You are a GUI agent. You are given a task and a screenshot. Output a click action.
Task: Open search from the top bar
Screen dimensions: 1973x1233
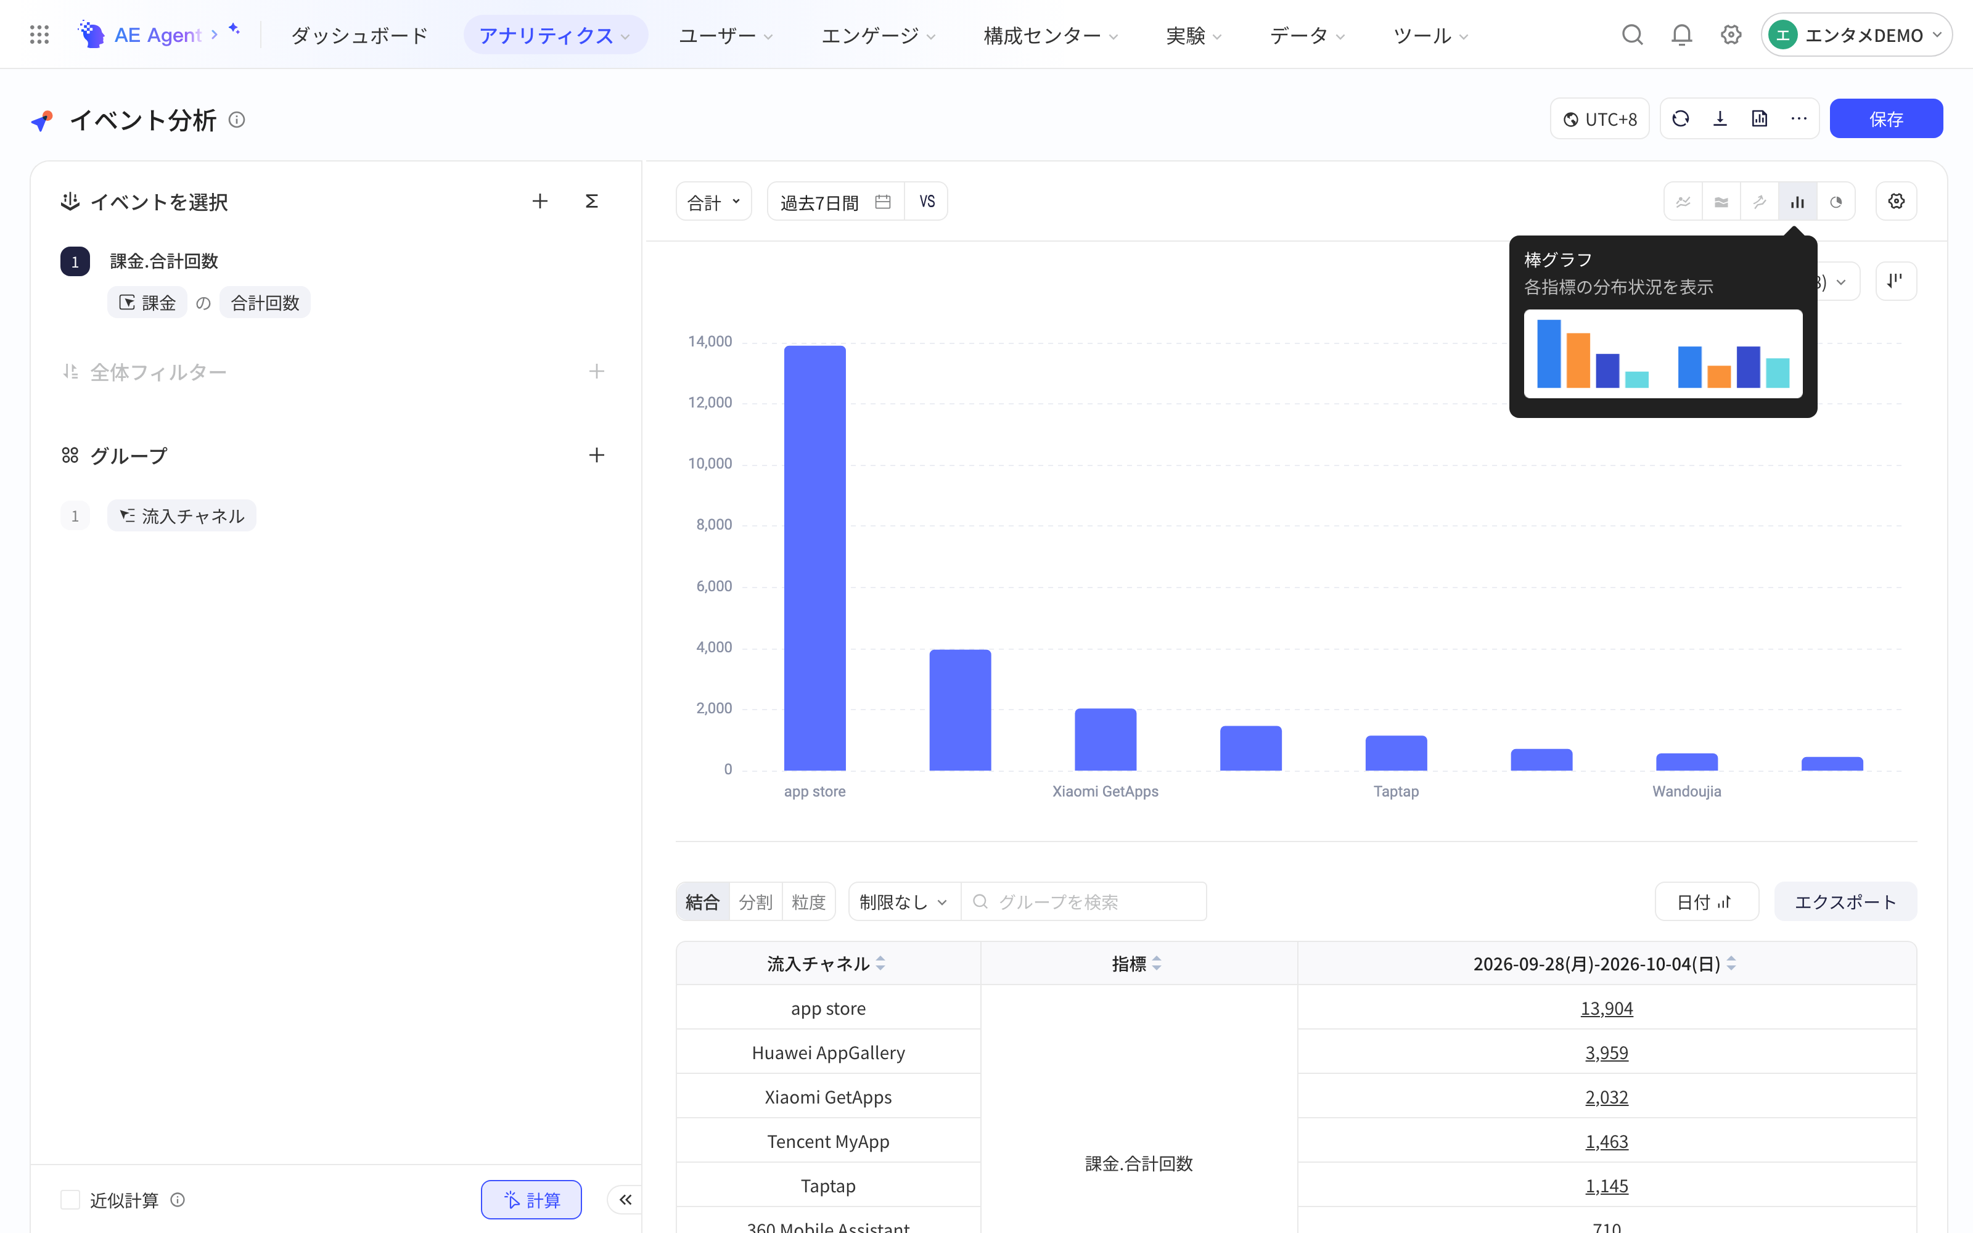tap(1632, 35)
